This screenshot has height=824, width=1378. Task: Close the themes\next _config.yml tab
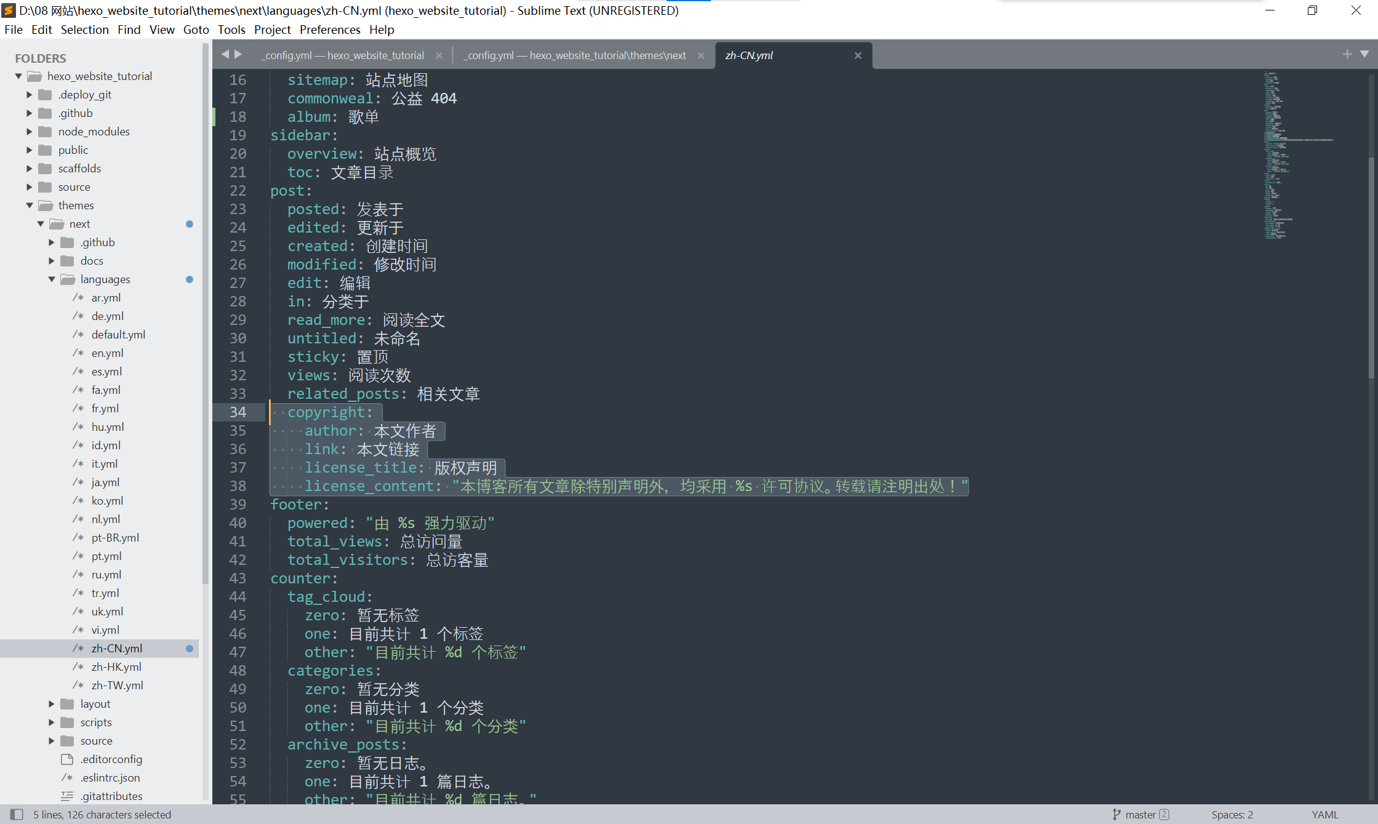click(701, 55)
